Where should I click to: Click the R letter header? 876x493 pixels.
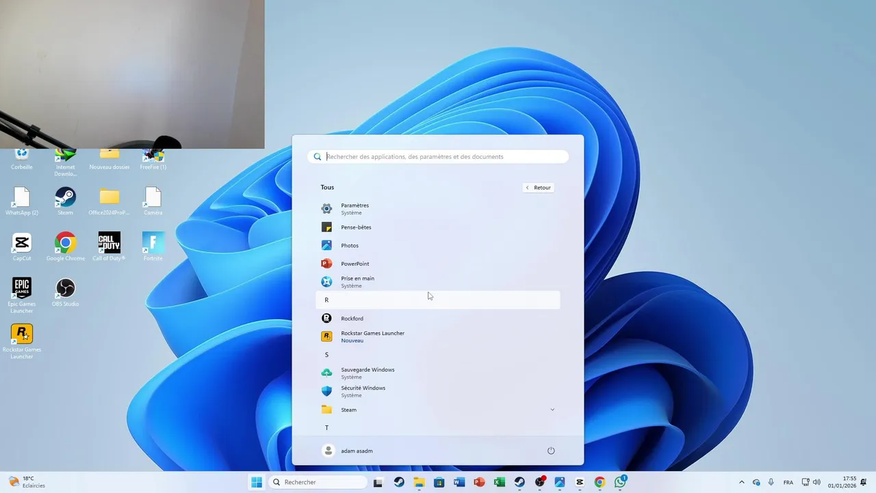click(x=438, y=300)
